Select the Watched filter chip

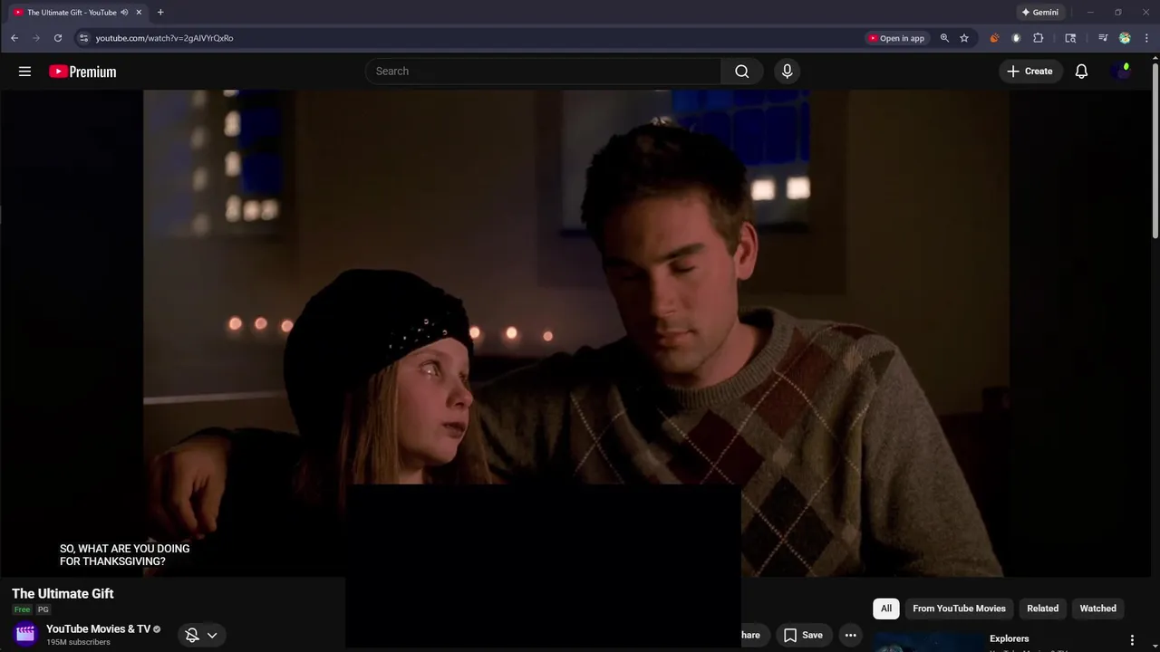click(1097, 609)
